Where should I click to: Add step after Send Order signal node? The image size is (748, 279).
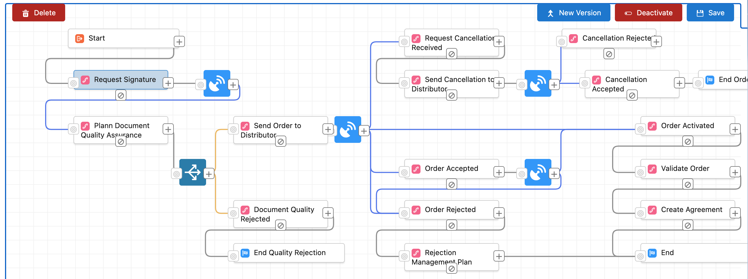364,131
